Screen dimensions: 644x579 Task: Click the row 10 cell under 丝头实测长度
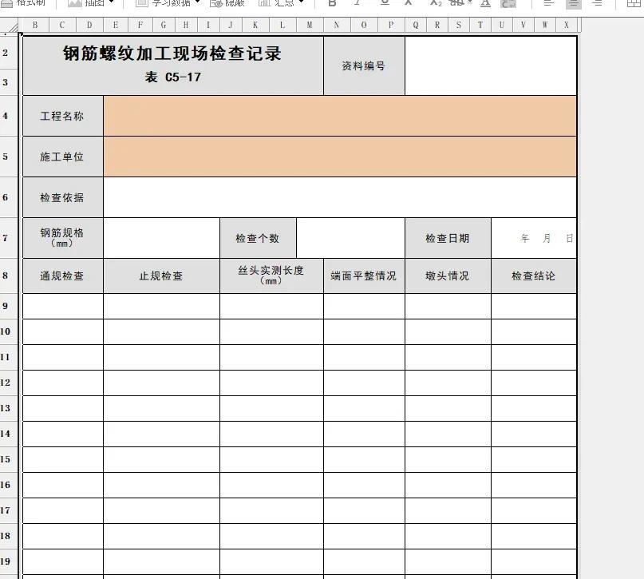271,331
